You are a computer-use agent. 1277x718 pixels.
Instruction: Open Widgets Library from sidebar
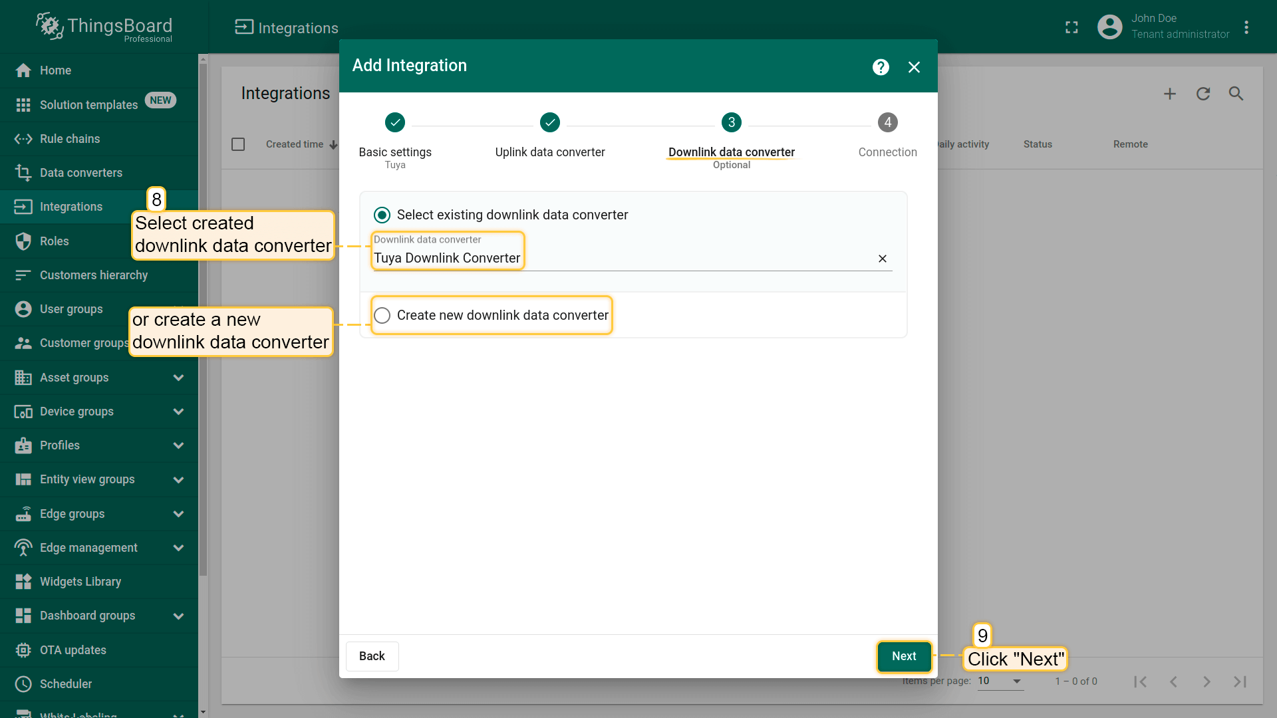pos(80,582)
